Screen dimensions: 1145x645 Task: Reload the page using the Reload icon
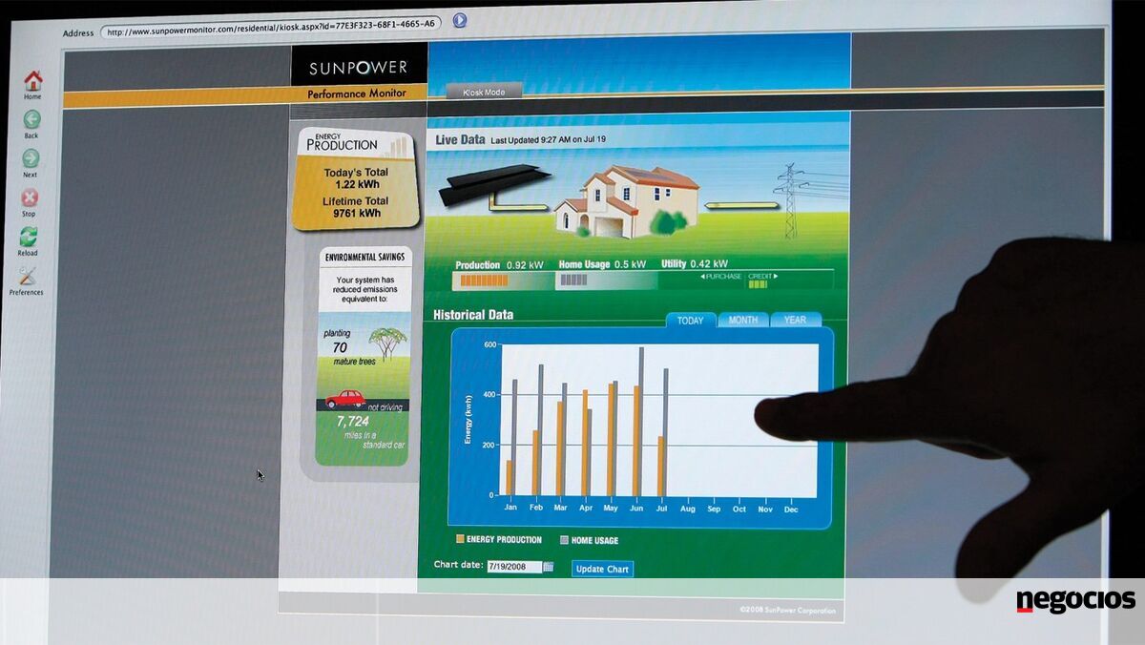(x=29, y=237)
